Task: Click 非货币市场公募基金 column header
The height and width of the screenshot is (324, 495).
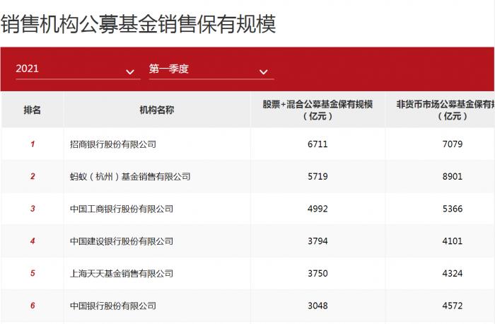Action: pos(445,110)
